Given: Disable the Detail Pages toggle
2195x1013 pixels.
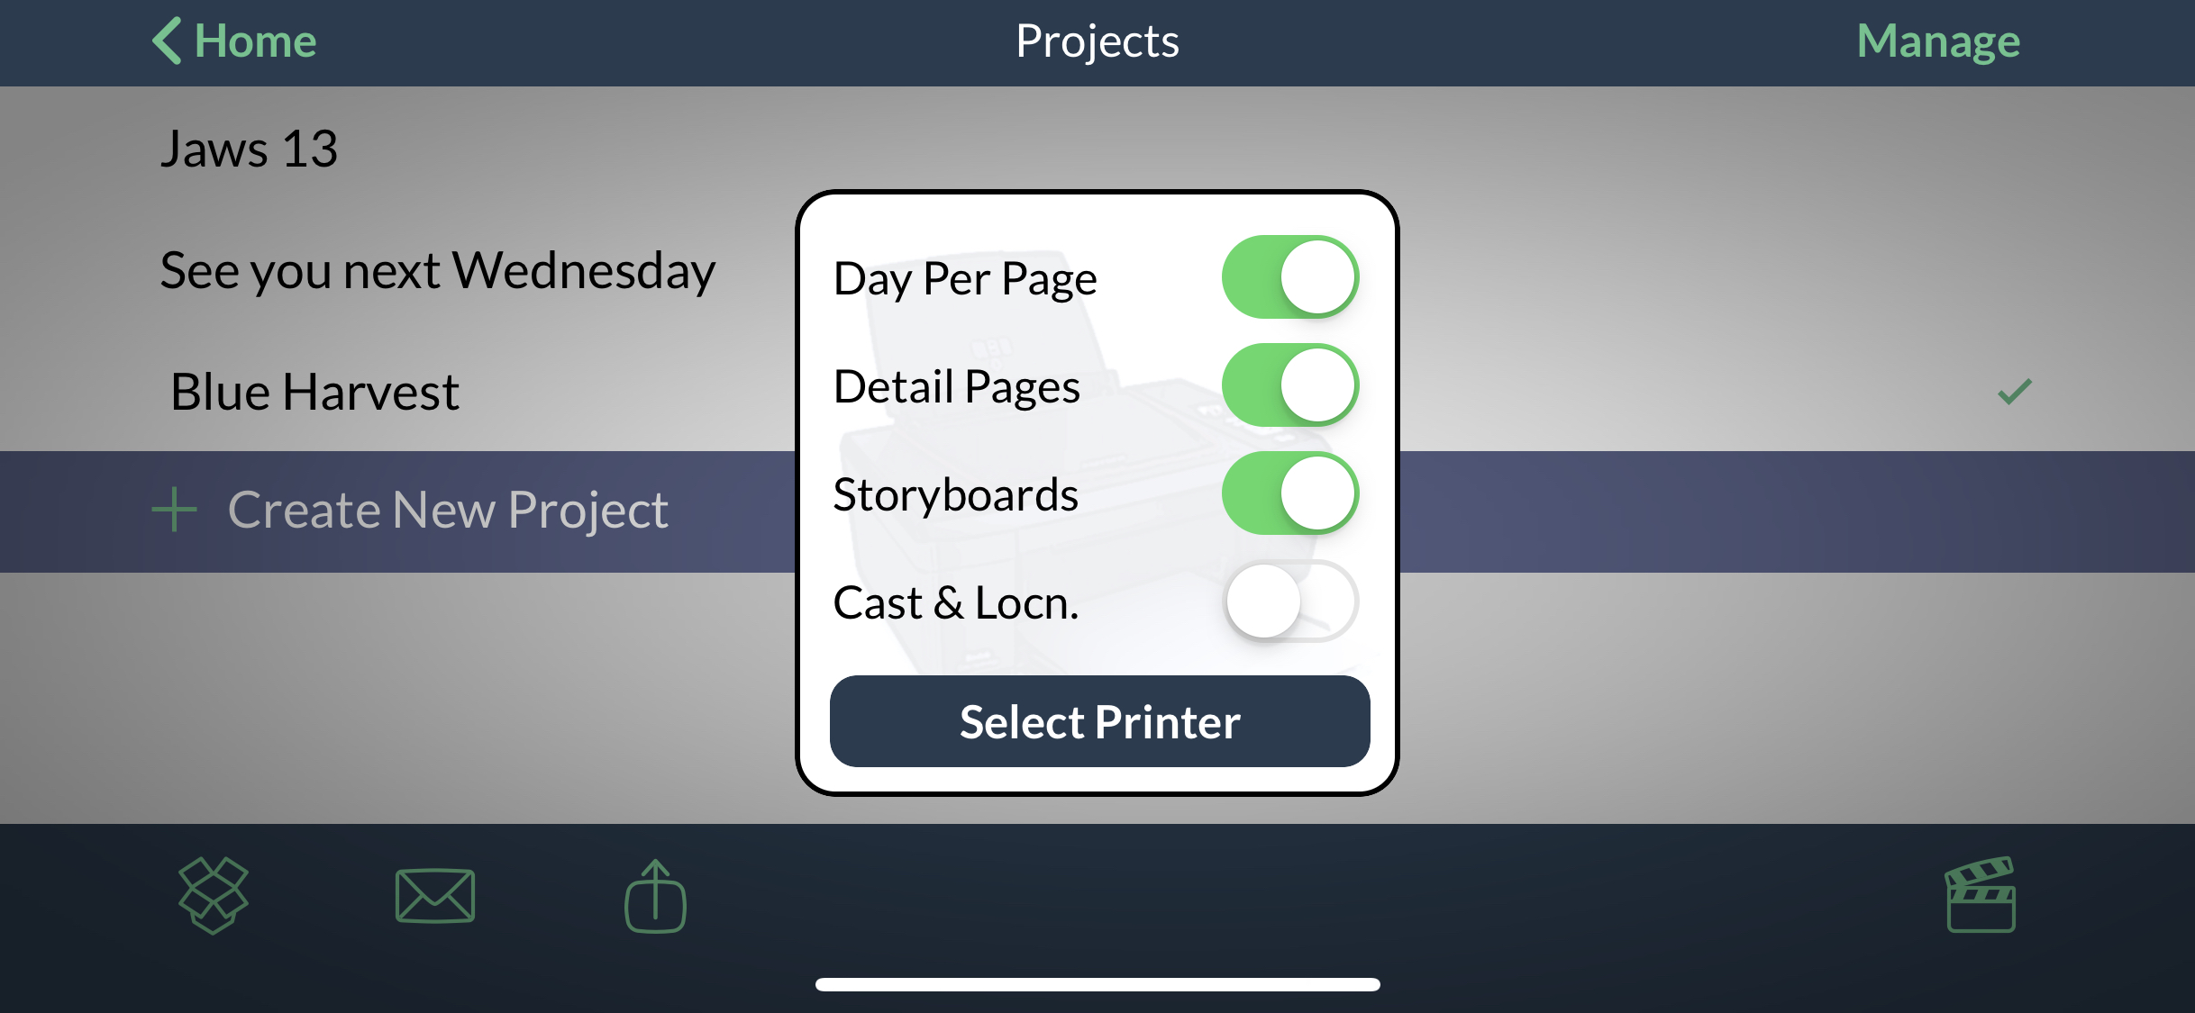Looking at the screenshot, I should point(1289,385).
